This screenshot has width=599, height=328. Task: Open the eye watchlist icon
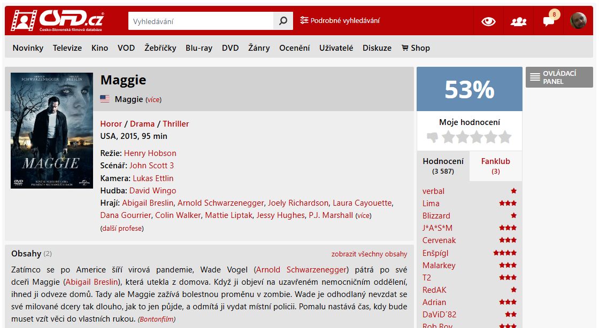click(488, 21)
